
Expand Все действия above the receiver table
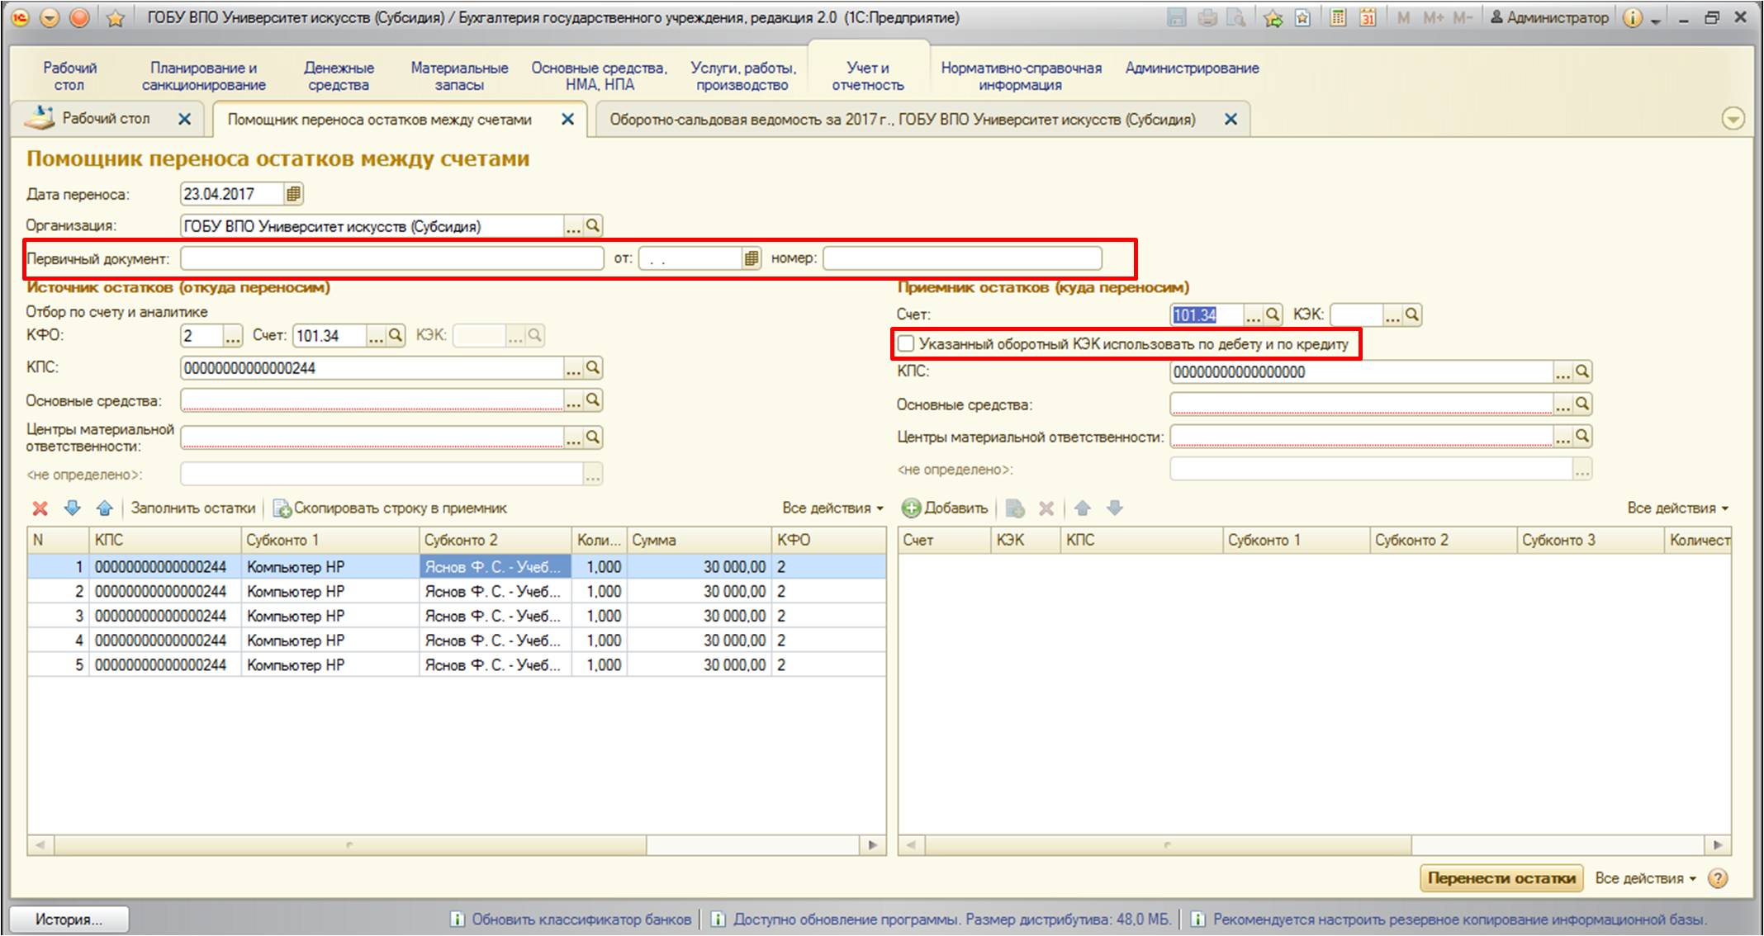(1677, 508)
